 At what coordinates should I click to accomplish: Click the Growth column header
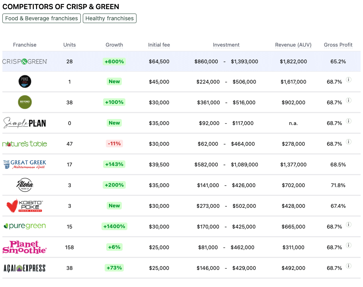coord(114,45)
